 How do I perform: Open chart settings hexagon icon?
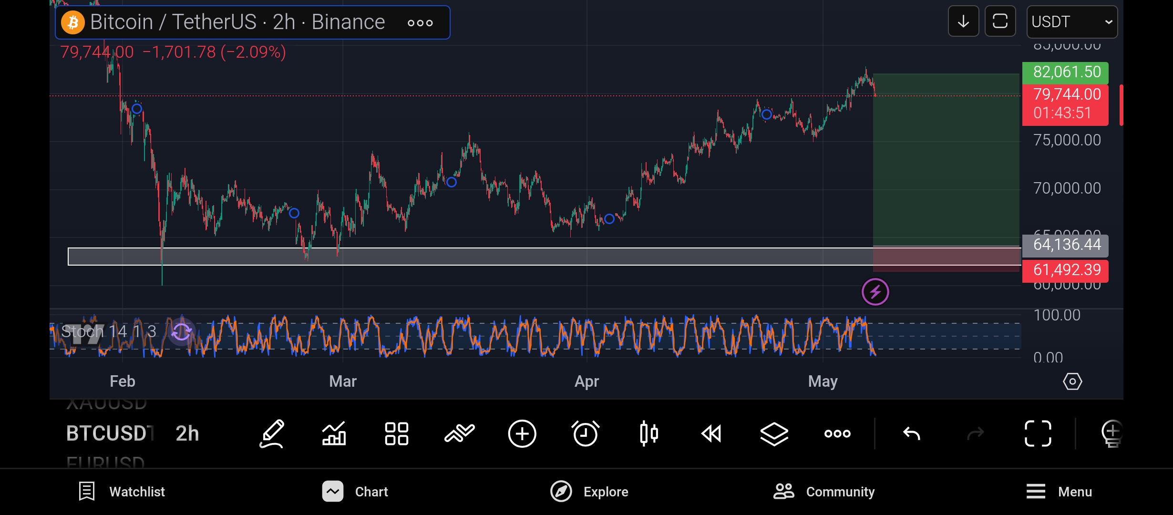(1072, 381)
